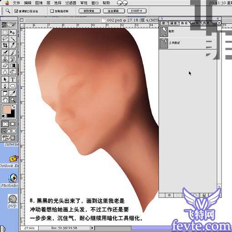Click the 打印尺寸 (Print Size) button
Screen dimensions: 232x232
(x=137, y=11)
